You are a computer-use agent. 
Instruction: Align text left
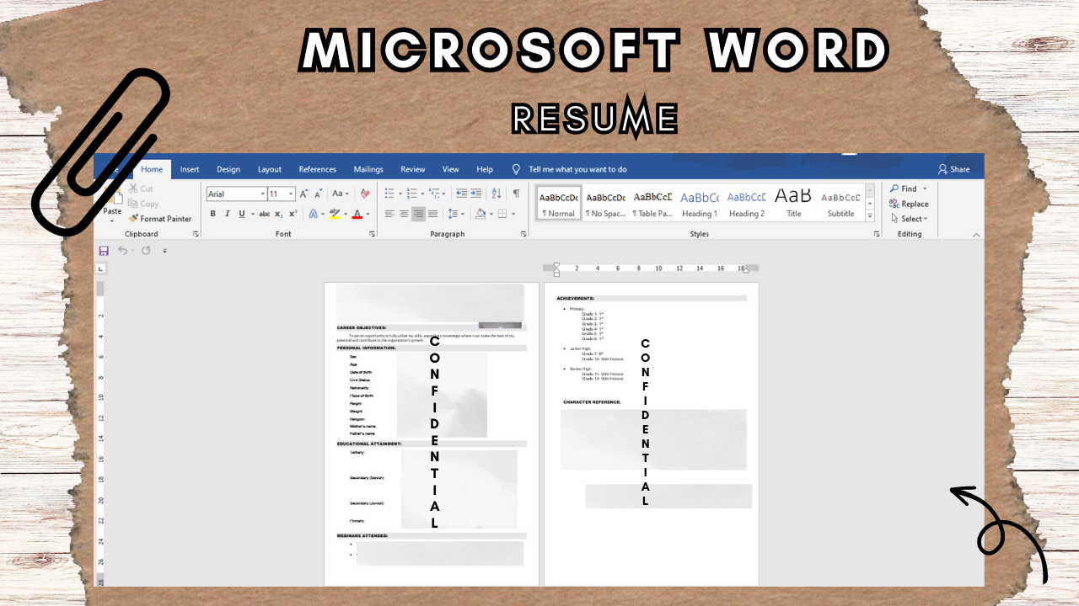389,214
